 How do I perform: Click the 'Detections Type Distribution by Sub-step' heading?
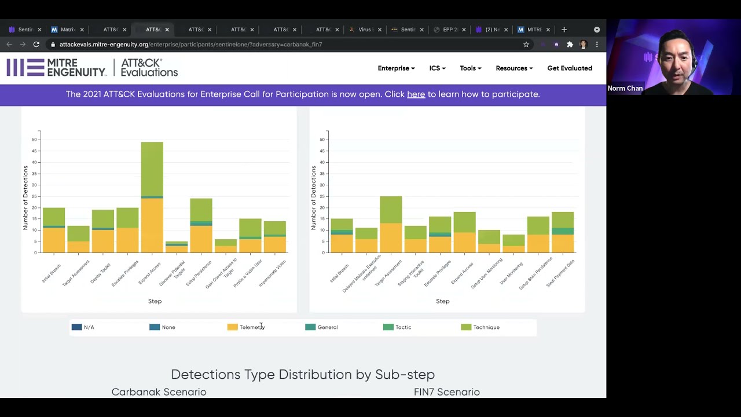(303, 375)
